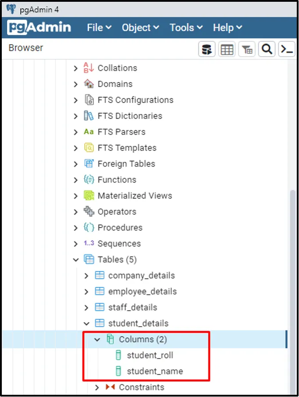Open the Search Objects magnifier icon
The image size is (299, 397).
coord(267,49)
